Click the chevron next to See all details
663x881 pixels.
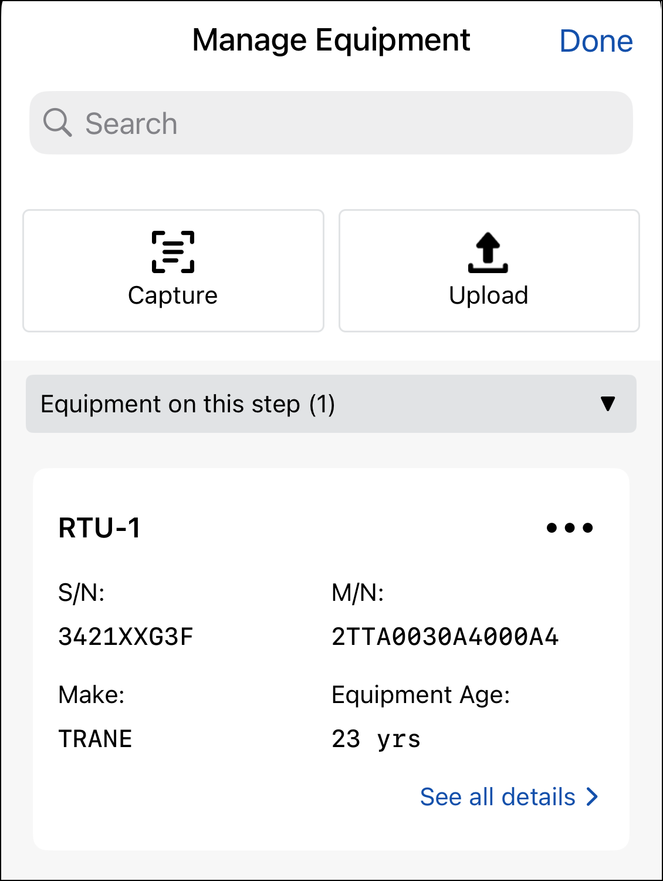[x=593, y=797]
